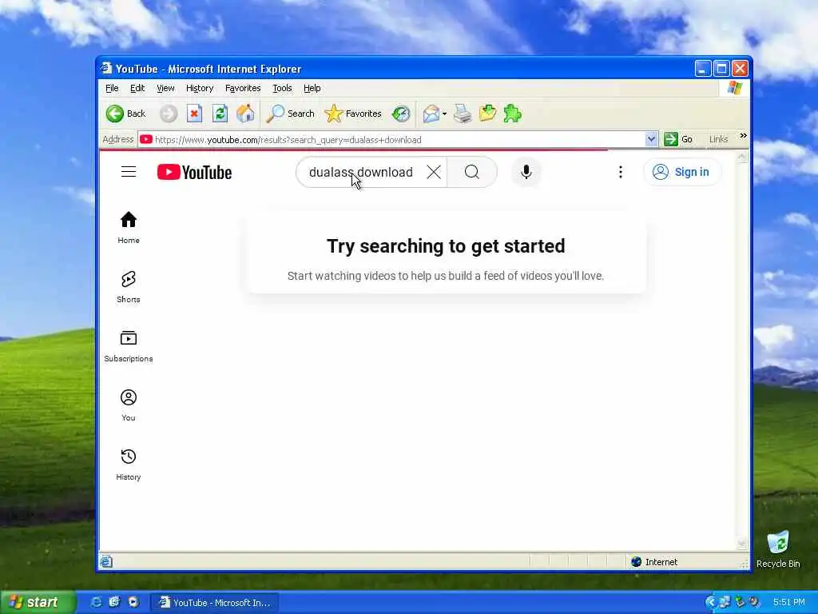Open the YouTube hamburger guide menu
Image resolution: width=818 pixels, height=614 pixels.
[x=129, y=172]
